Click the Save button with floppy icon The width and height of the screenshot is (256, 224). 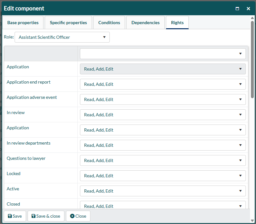click(x=15, y=216)
